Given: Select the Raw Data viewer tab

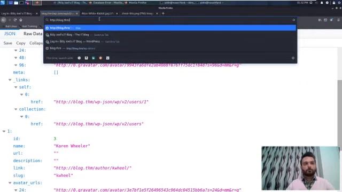Looking at the screenshot, I should [x=33, y=34].
